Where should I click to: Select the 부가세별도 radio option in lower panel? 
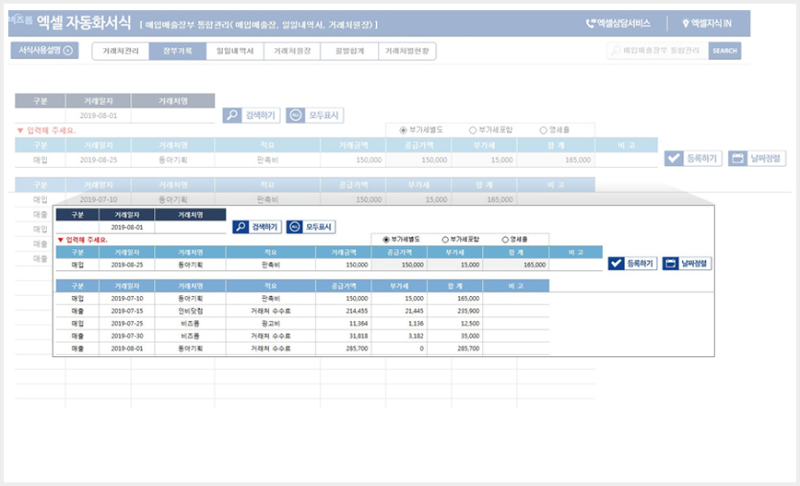386,240
